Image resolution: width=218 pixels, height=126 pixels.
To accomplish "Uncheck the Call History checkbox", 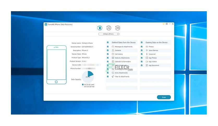I will [108, 54].
